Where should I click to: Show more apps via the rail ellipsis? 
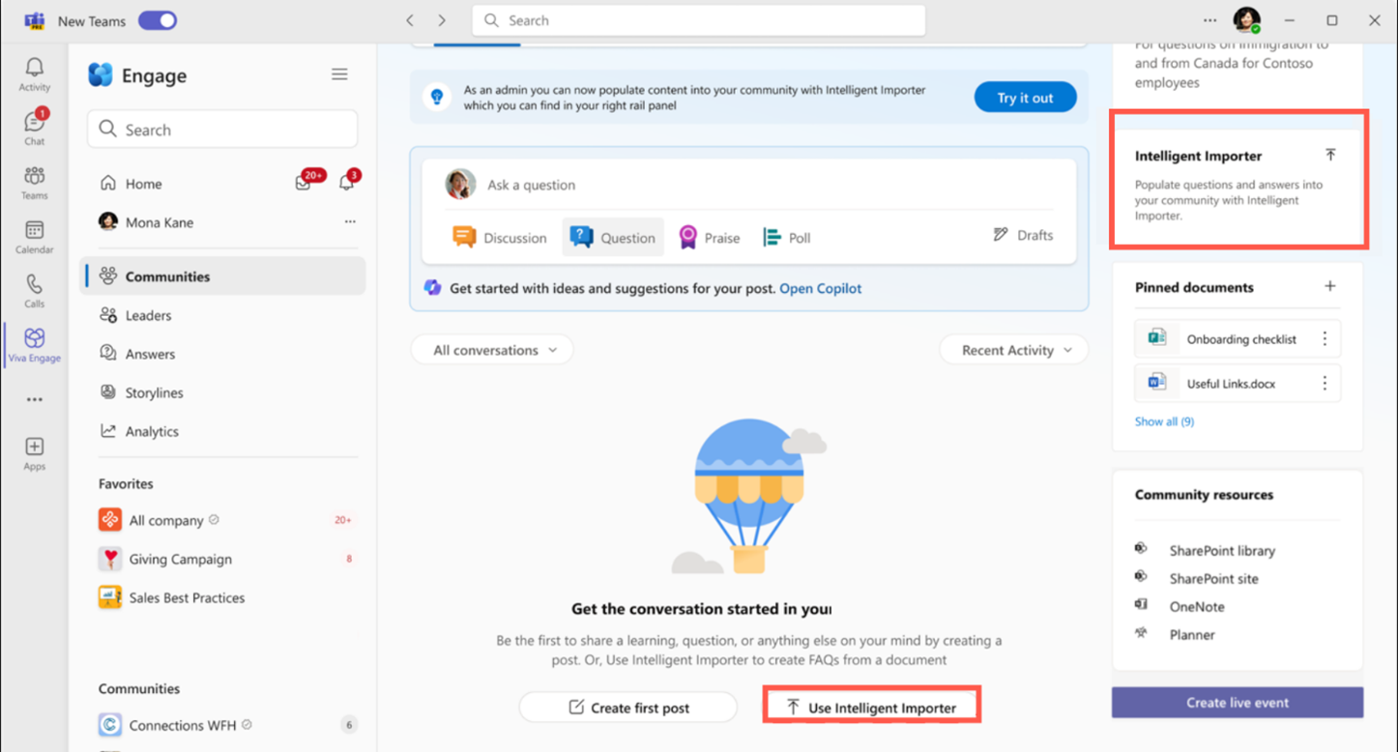click(34, 399)
